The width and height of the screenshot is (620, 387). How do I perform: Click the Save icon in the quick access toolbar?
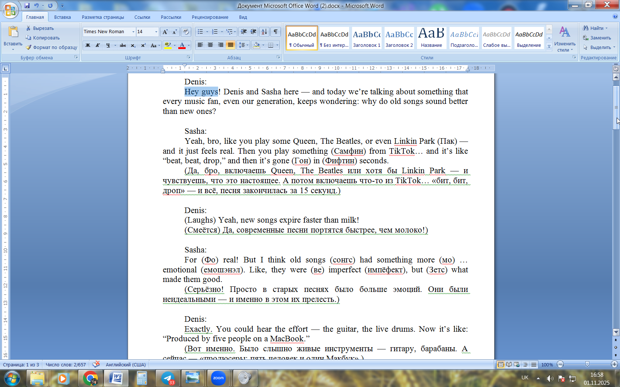pos(27,6)
